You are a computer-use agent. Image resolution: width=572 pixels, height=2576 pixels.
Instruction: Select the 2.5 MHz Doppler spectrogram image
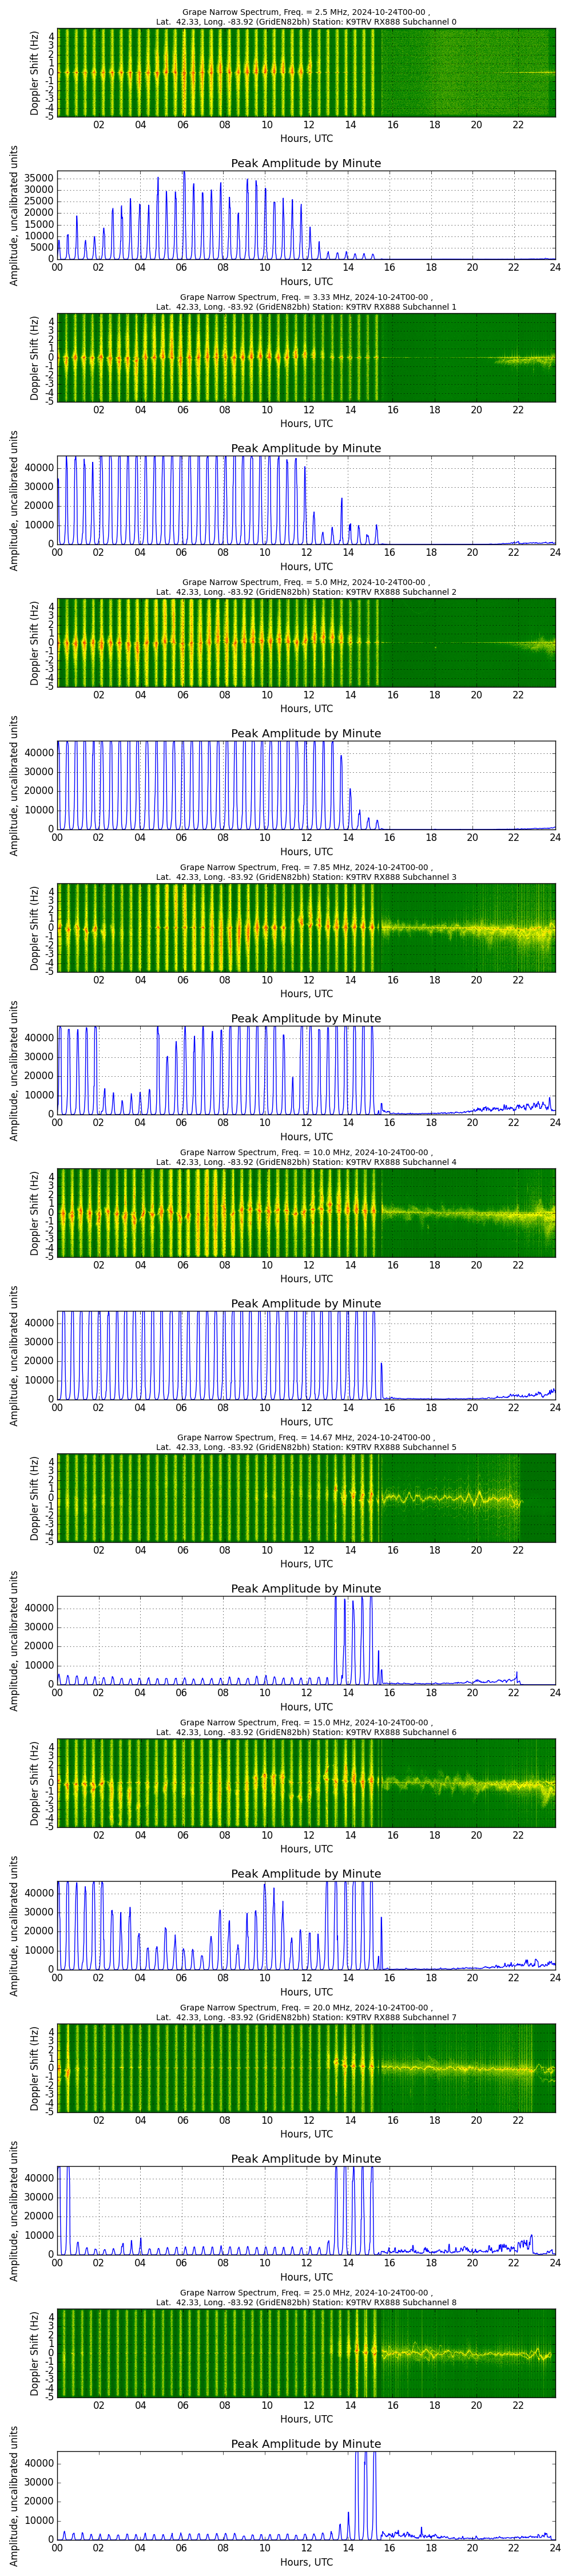tap(306, 72)
